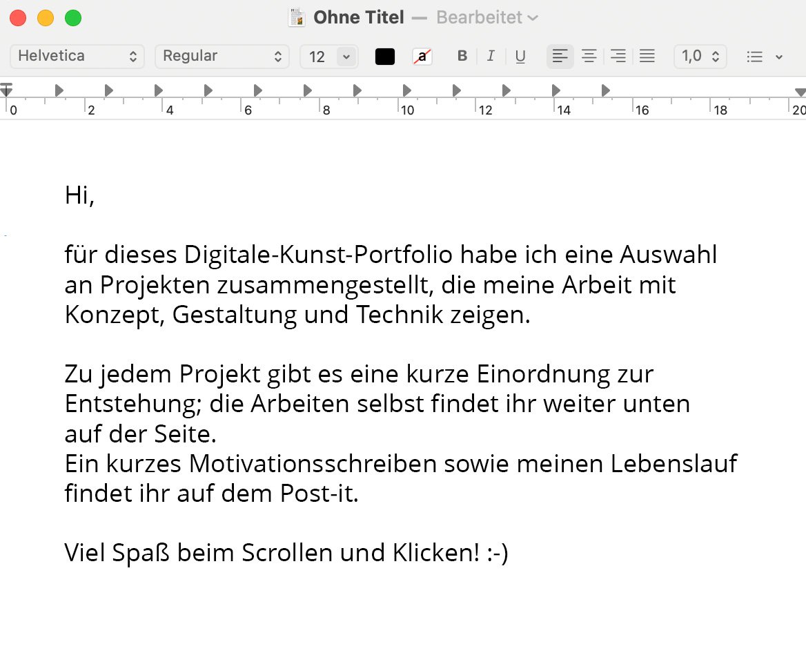
Task: Toggle italic text style
Action: (x=491, y=57)
